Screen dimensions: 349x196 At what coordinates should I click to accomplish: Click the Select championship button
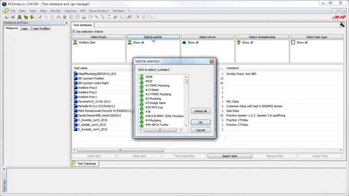pos(262,37)
